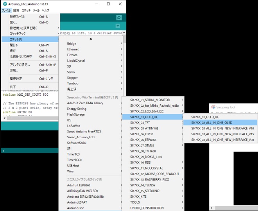Open 廃止済 examples entry
Viewport: 258px width, 211px height.
[91, 89]
